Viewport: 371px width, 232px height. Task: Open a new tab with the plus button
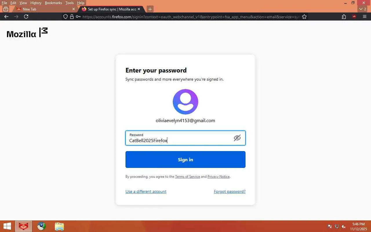(x=150, y=9)
